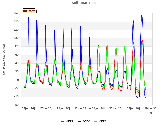168x126 pixels.
Task: Toggle the SHF2 legend entry
Action: (x=84, y=121)
